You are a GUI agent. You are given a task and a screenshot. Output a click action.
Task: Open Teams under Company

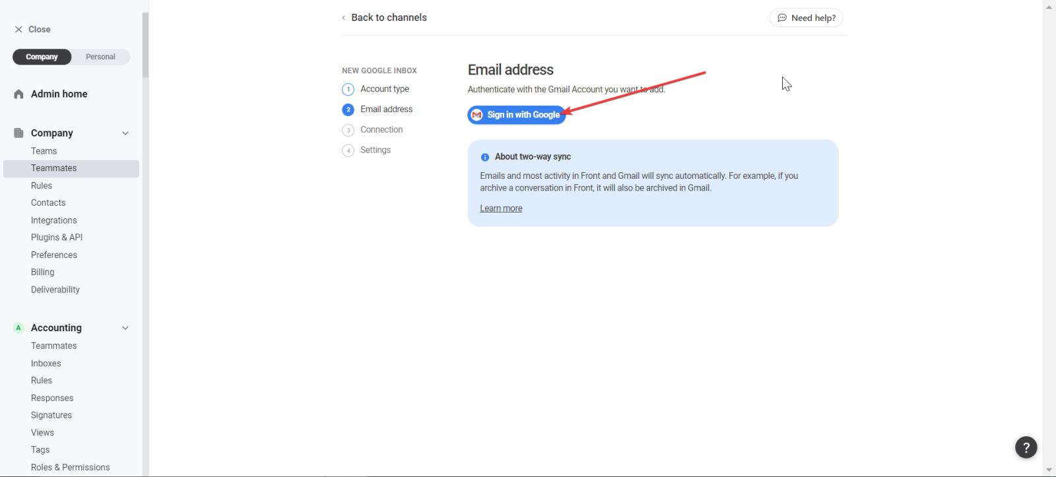coord(44,151)
